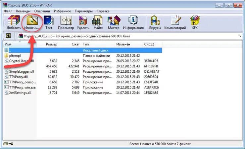Click the date 14.07.2014 20:44
The height and width of the screenshot is (149, 245).
pos(128,93)
